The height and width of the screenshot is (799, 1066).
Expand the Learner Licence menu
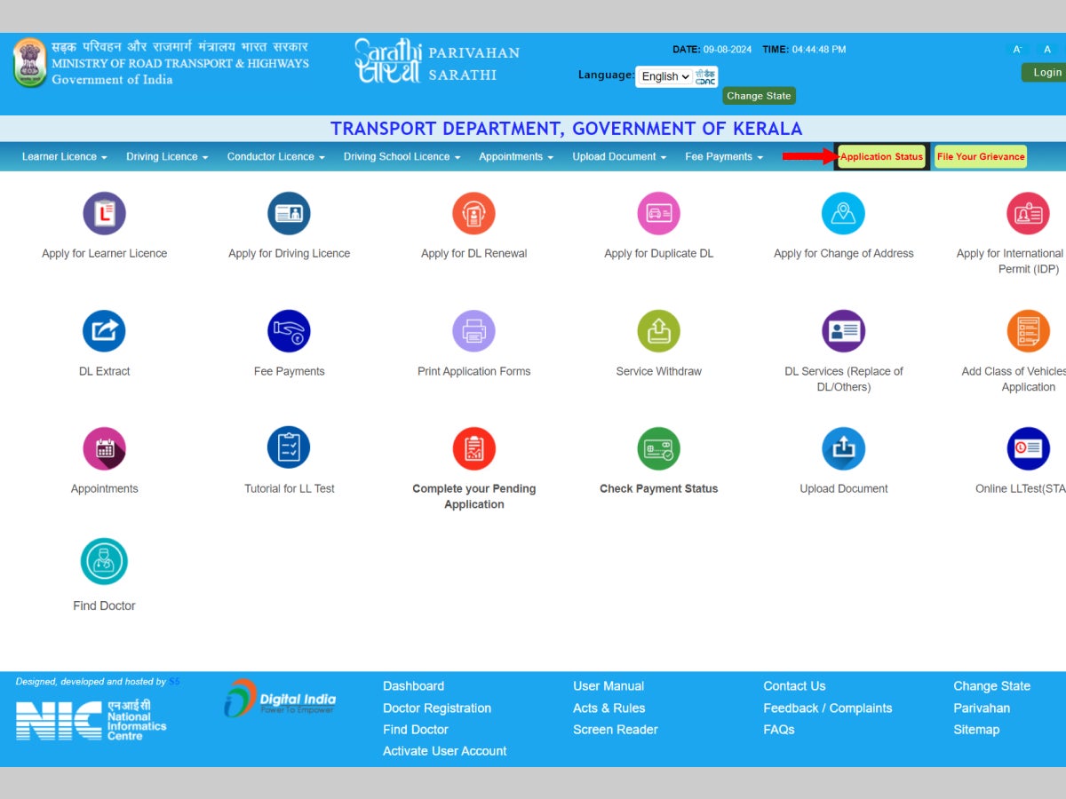point(64,157)
